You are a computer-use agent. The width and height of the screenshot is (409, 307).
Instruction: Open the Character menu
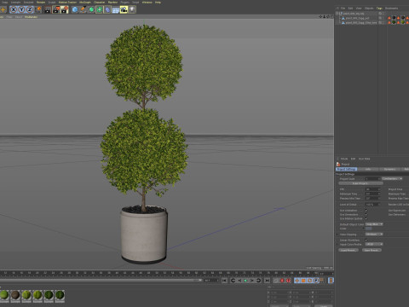[99, 3]
